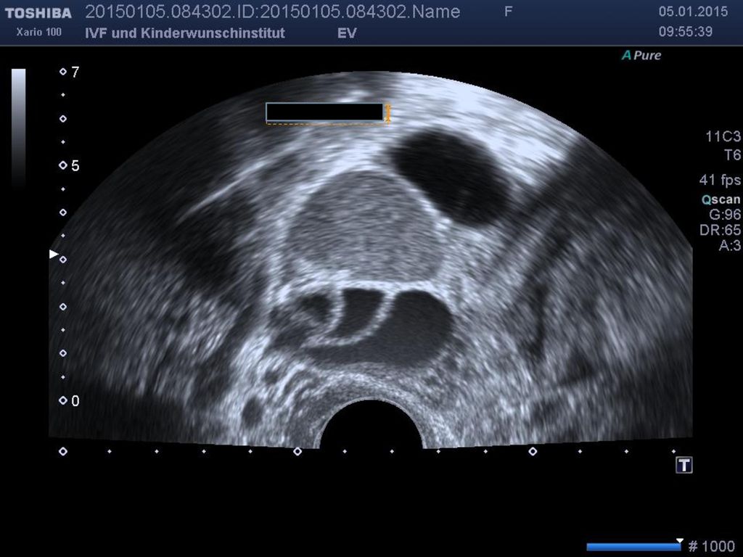Click the Xario 100 model label
The width and height of the screenshot is (743, 557).
[x=39, y=32]
